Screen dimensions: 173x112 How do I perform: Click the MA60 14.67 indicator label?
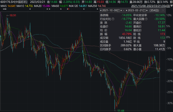(x=60, y=6)
